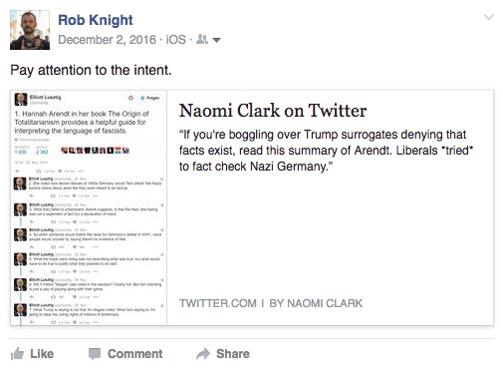This screenshot has height=368, width=503.
Task: Click the TWITTER.COM source link
Action: point(218,303)
